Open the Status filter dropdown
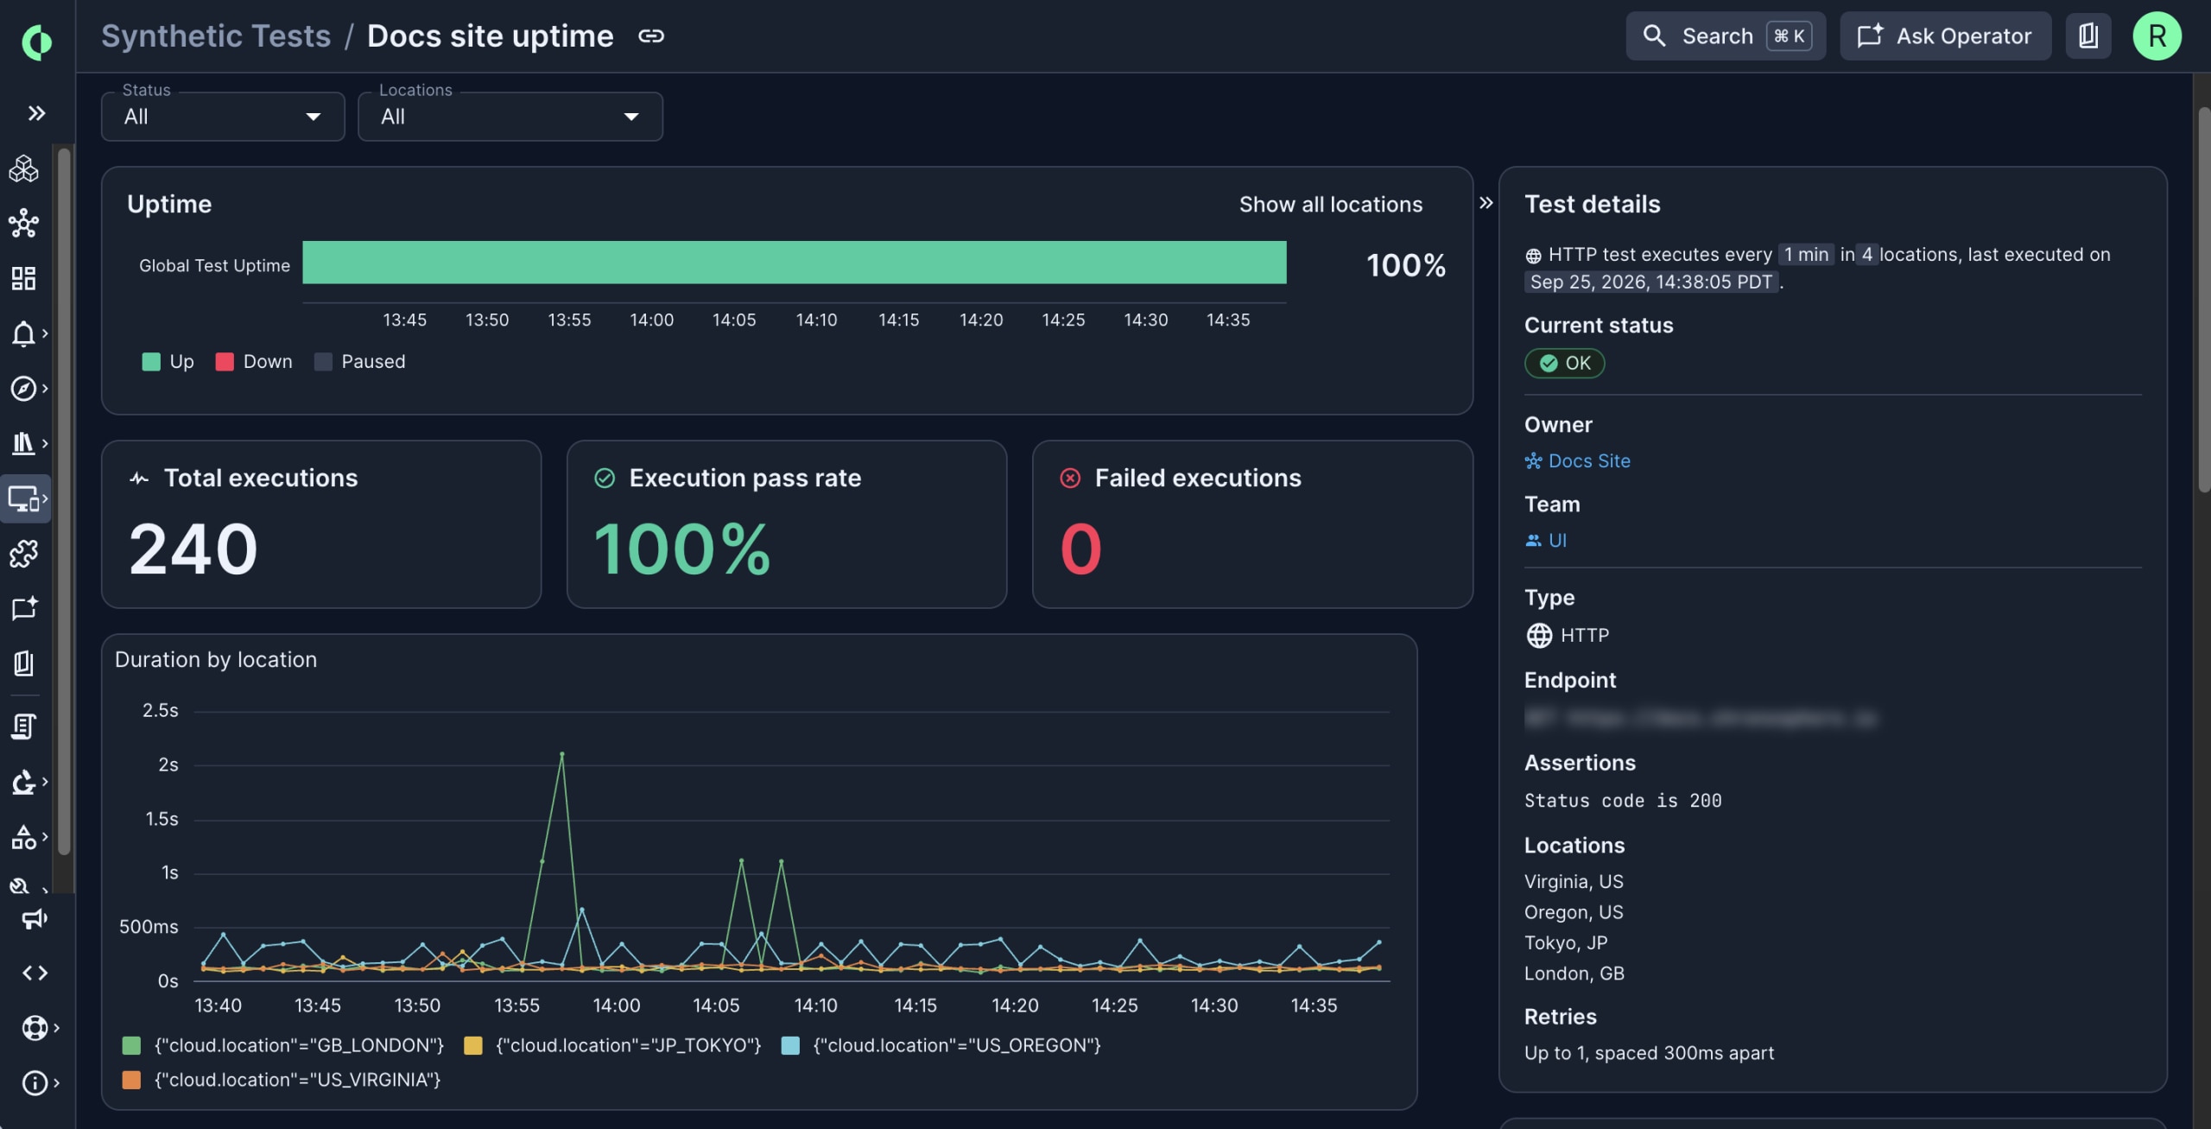Screen dimensions: 2211x1129 click(x=223, y=116)
